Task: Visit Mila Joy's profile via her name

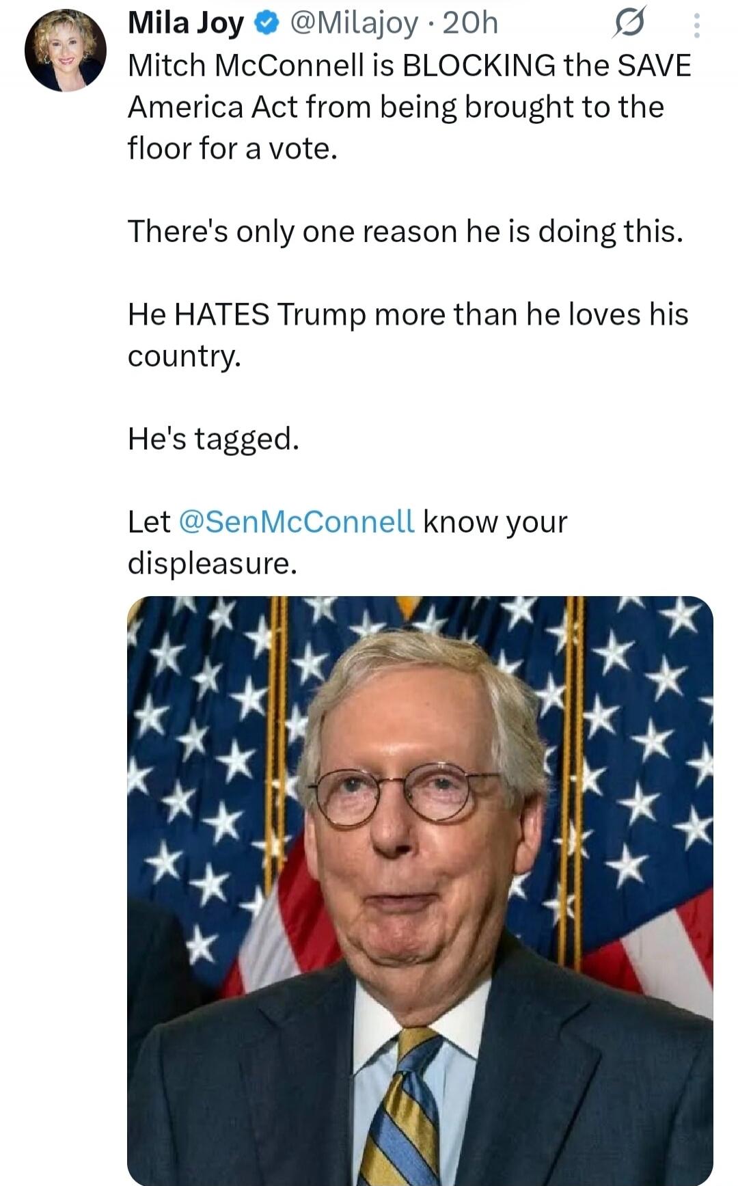Action: tap(186, 21)
